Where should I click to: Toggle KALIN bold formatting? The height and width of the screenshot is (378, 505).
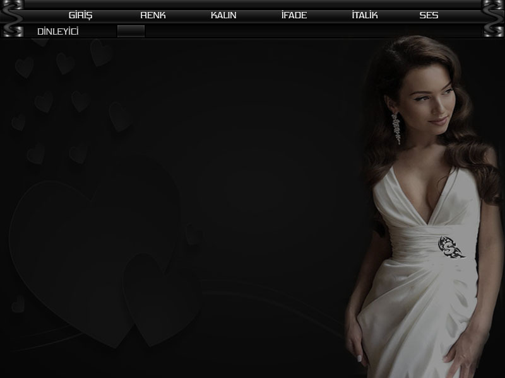coord(223,15)
